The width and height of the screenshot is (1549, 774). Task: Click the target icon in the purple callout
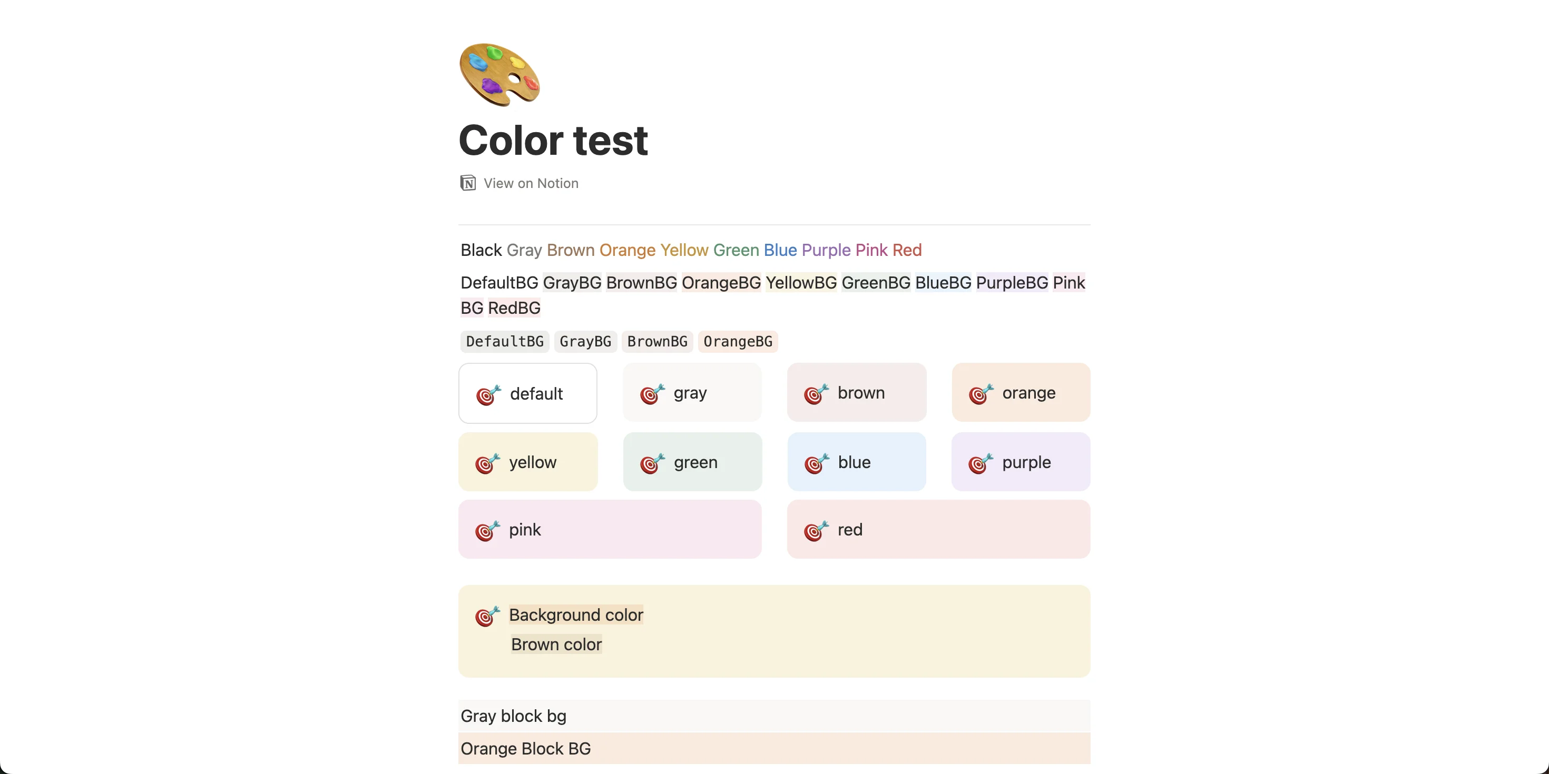[979, 464]
